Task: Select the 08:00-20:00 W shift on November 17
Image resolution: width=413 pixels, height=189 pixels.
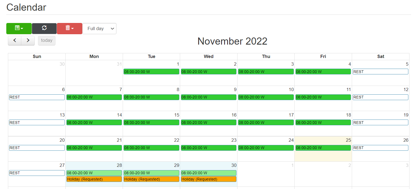Action: (266, 122)
